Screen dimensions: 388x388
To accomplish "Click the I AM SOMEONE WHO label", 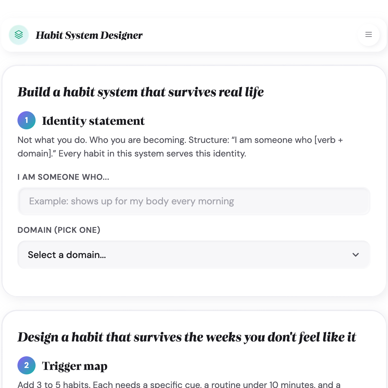I will pyautogui.click(x=63, y=177).
